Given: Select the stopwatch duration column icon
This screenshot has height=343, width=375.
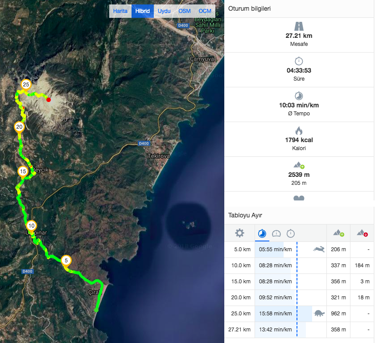Looking at the screenshot, I should click(x=291, y=233).
